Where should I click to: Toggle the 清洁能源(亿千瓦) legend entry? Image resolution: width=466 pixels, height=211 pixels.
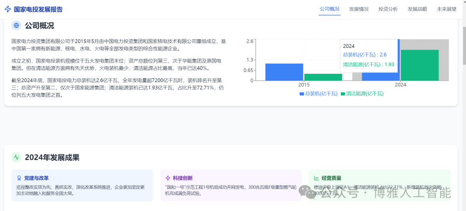tap(362, 94)
